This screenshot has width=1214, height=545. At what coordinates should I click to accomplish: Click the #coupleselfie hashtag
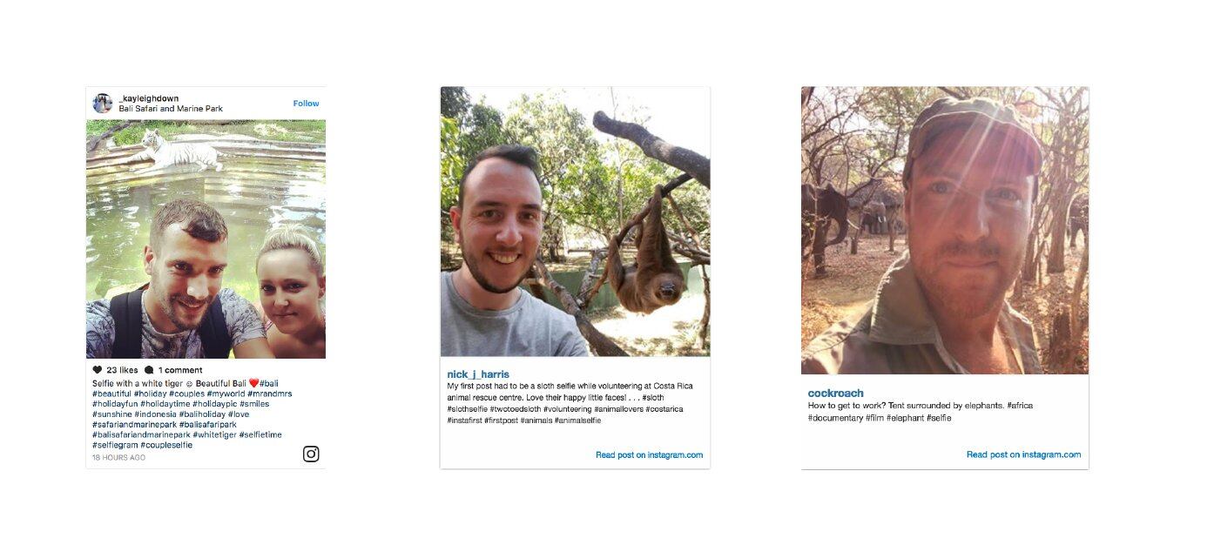[166, 445]
